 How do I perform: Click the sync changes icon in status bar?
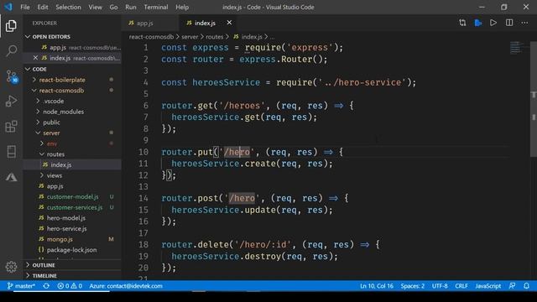click(46, 286)
